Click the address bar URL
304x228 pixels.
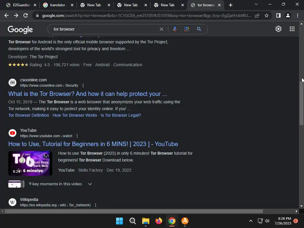click(146, 15)
